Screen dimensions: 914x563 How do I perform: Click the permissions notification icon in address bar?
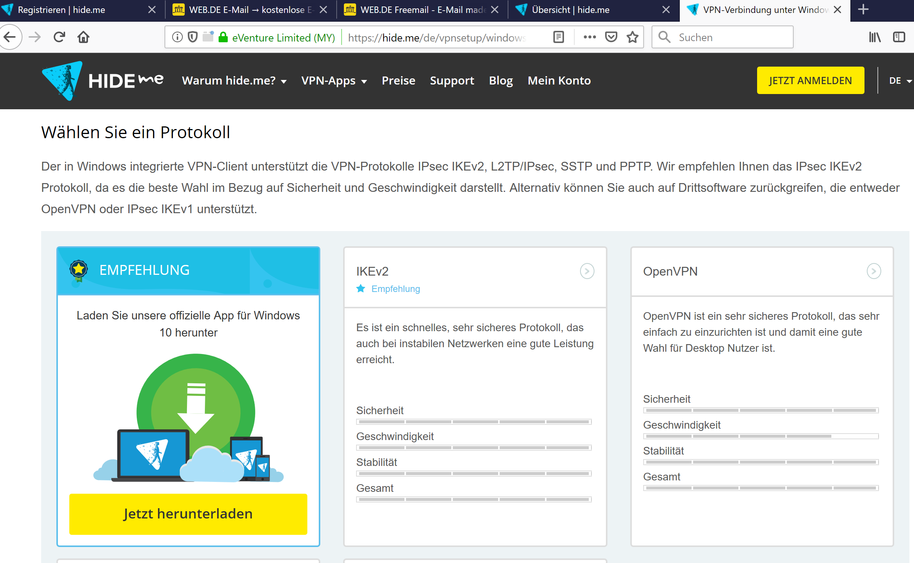[x=208, y=37]
